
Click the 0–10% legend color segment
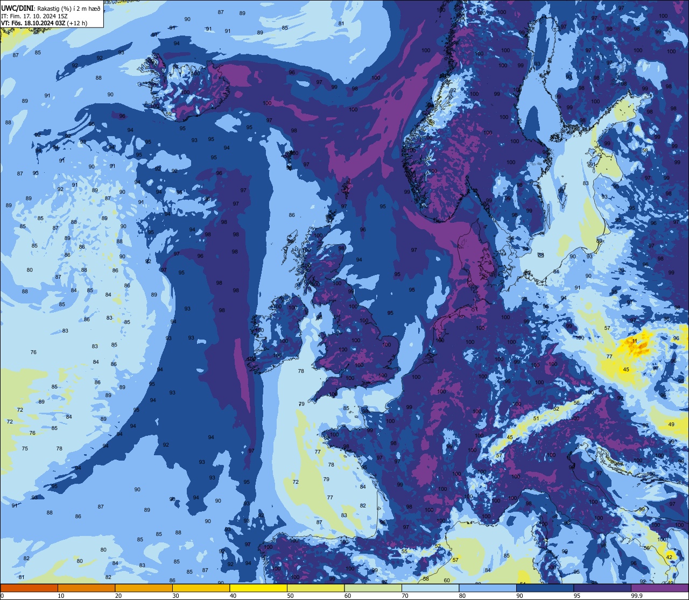29,588
